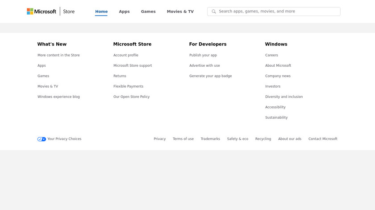Click the Your Privacy Choices toggle icon
The width and height of the screenshot is (375, 210).
(x=42, y=139)
